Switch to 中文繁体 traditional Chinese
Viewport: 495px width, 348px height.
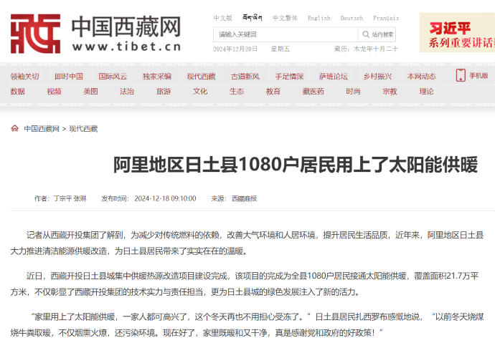(286, 18)
